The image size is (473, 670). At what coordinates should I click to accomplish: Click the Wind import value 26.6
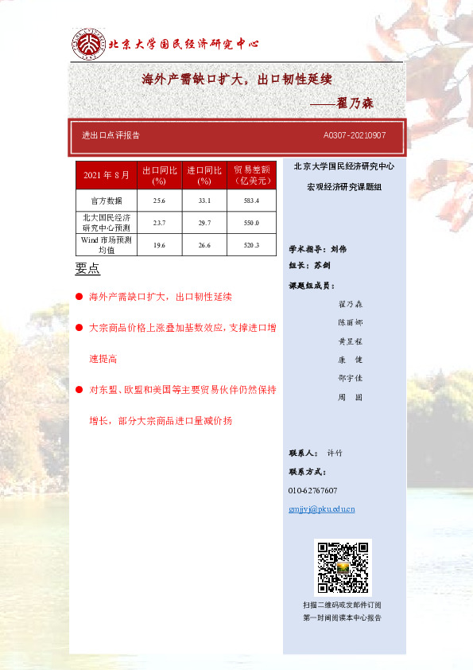tap(204, 245)
